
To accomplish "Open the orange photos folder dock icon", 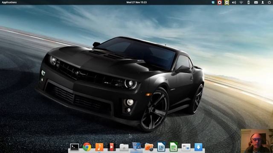I will (x=149, y=147).
